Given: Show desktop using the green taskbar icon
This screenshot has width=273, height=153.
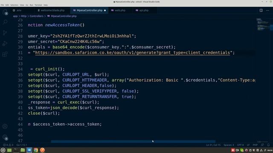Looking at the screenshot, I should (x=9, y=150).
